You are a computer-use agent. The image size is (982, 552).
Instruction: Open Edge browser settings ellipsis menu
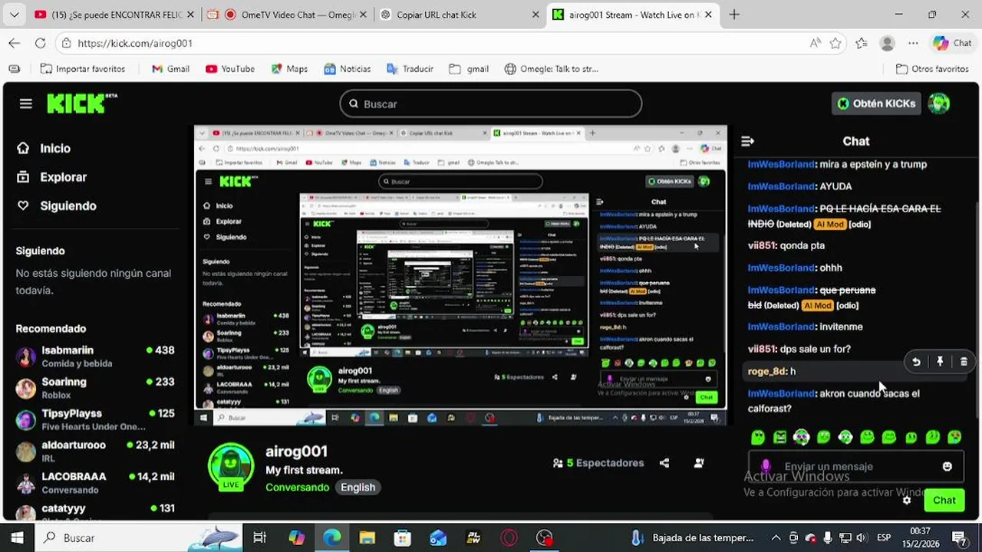[x=913, y=43]
